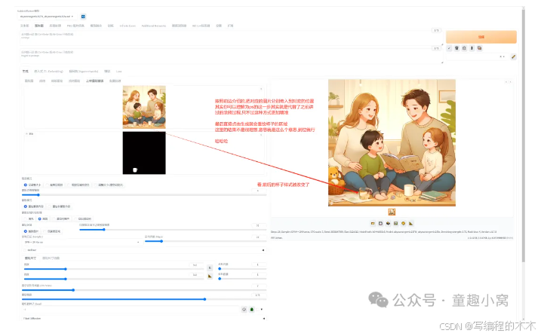Adjust the height slider
Image resolution: width=544 pixels, height=336 pixels.
(x=114, y=279)
